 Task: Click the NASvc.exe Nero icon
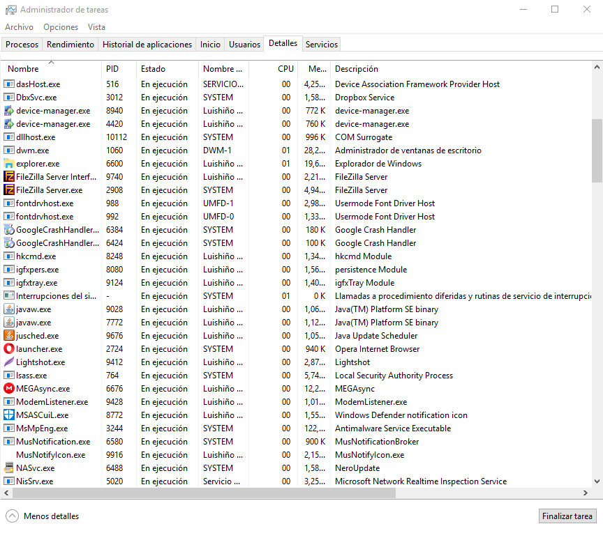[x=9, y=468]
